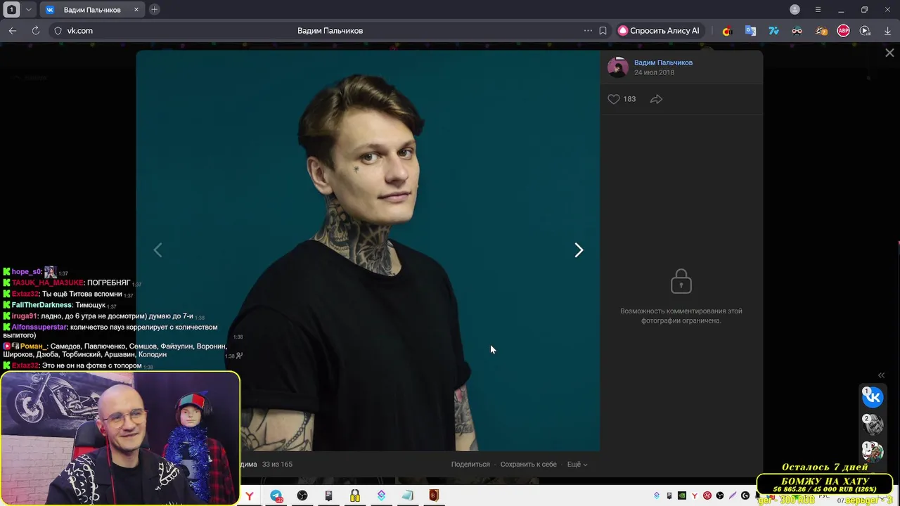Close the photo viewer with the X

pos(889,53)
